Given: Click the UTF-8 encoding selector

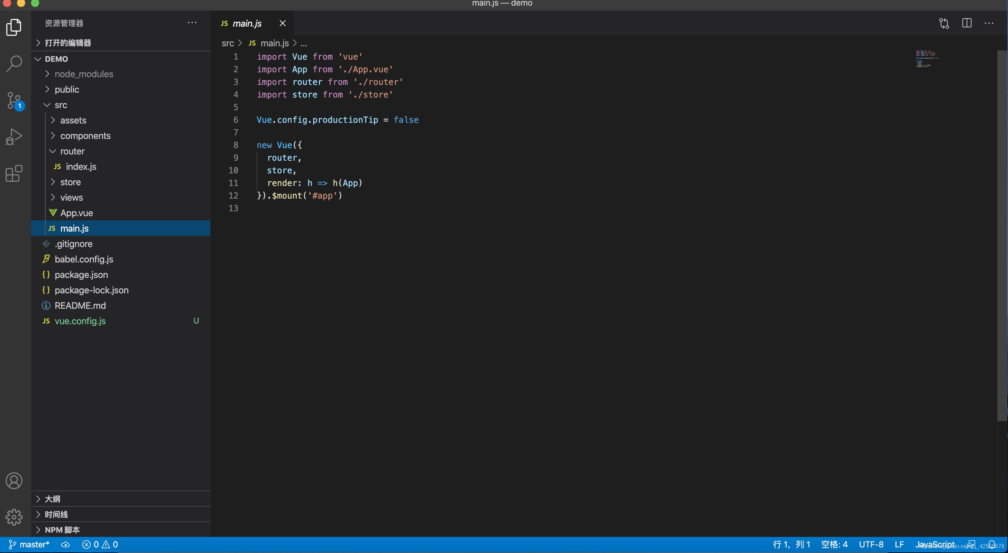Looking at the screenshot, I should (871, 544).
